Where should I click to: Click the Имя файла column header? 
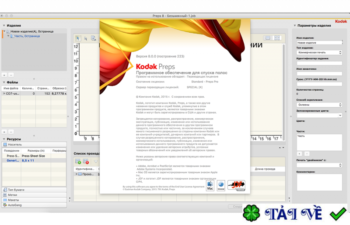pyautogui.click(x=11, y=89)
